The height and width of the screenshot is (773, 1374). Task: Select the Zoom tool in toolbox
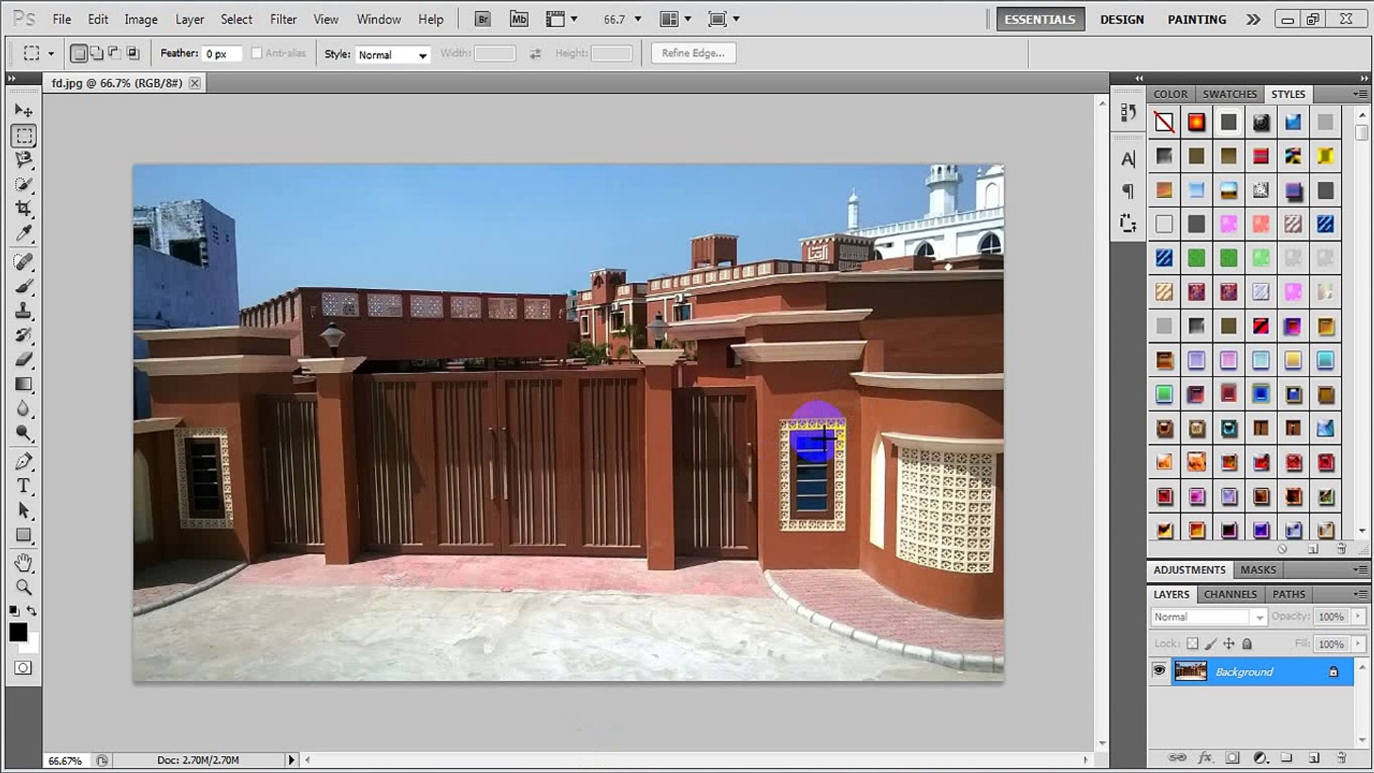tap(24, 588)
